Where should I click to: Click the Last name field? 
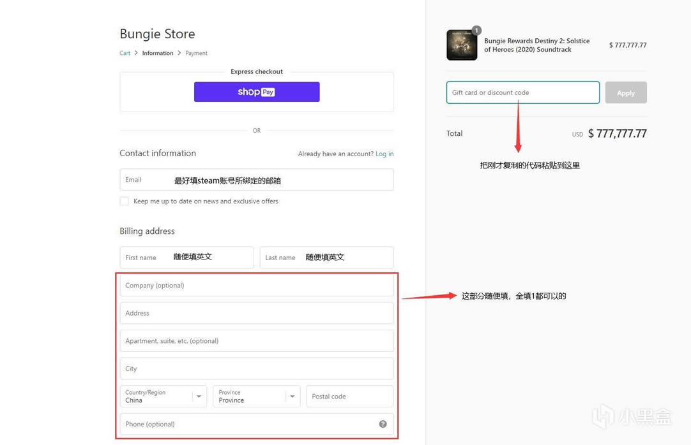click(326, 258)
